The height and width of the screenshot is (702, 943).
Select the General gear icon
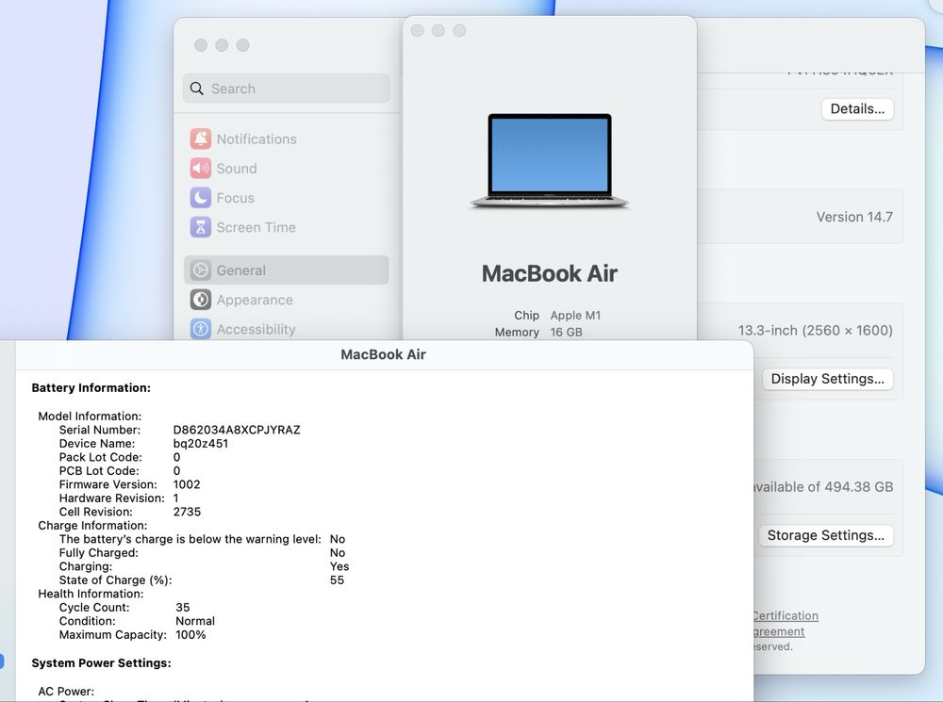tap(200, 270)
